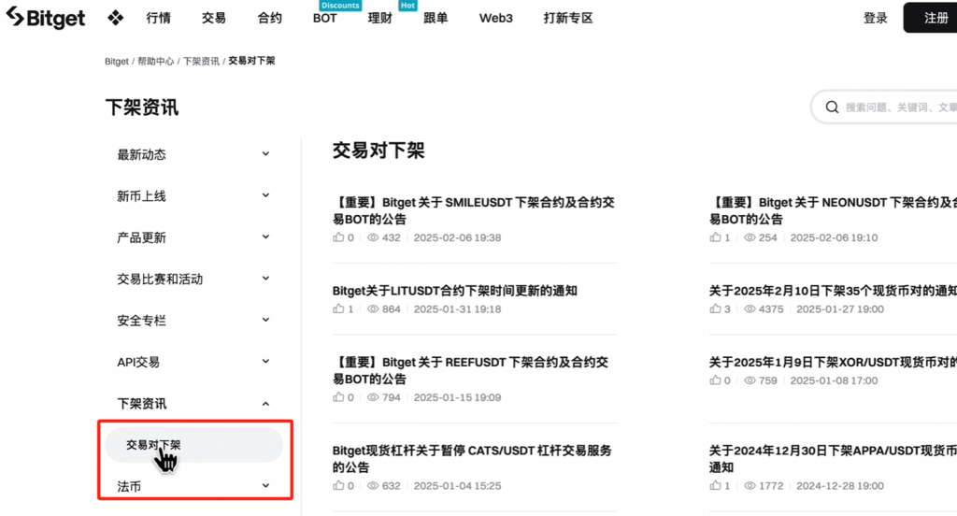This screenshot has width=957, height=516.
Task: Click the Discounts badge above BOT
Action: [x=340, y=6]
